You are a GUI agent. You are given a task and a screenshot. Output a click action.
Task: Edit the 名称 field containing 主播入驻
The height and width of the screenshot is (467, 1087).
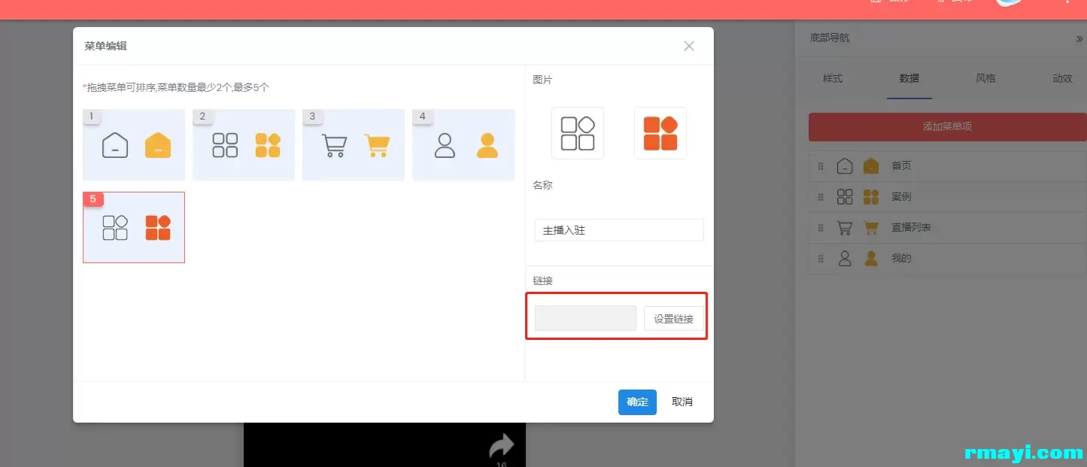(619, 230)
